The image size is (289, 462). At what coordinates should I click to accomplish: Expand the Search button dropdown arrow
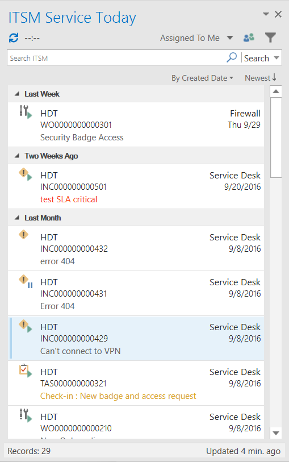click(277, 58)
